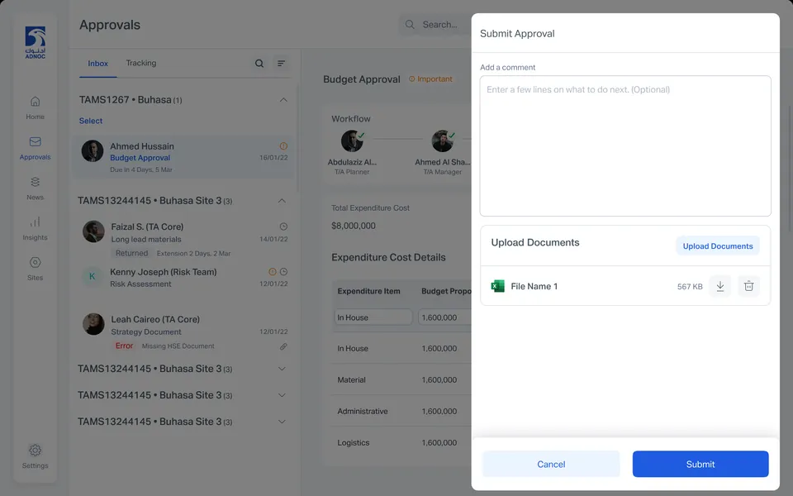Viewport: 793px width, 496px height.
Task: Switch to the Inbox tab
Action: [97, 64]
